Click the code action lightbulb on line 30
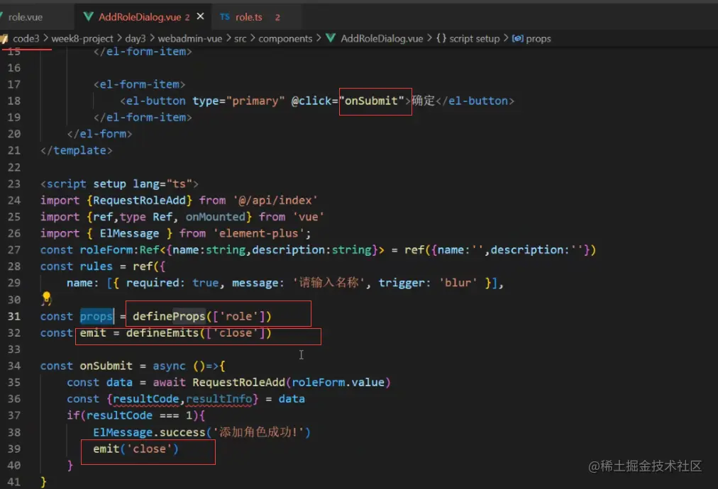The height and width of the screenshot is (489, 718). (x=47, y=298)
